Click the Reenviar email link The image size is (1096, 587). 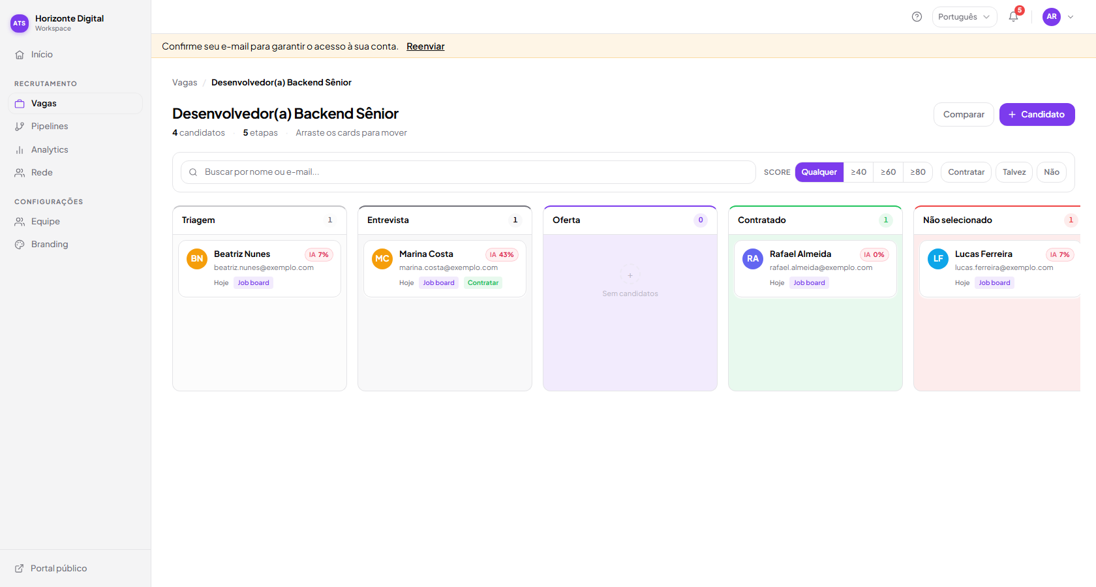coord(425,46)
